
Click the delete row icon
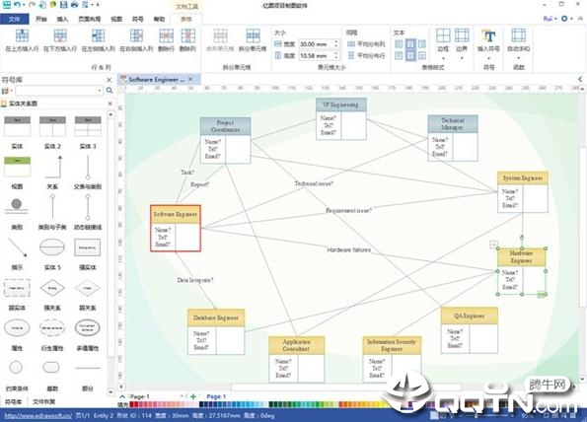click(166, 35)
